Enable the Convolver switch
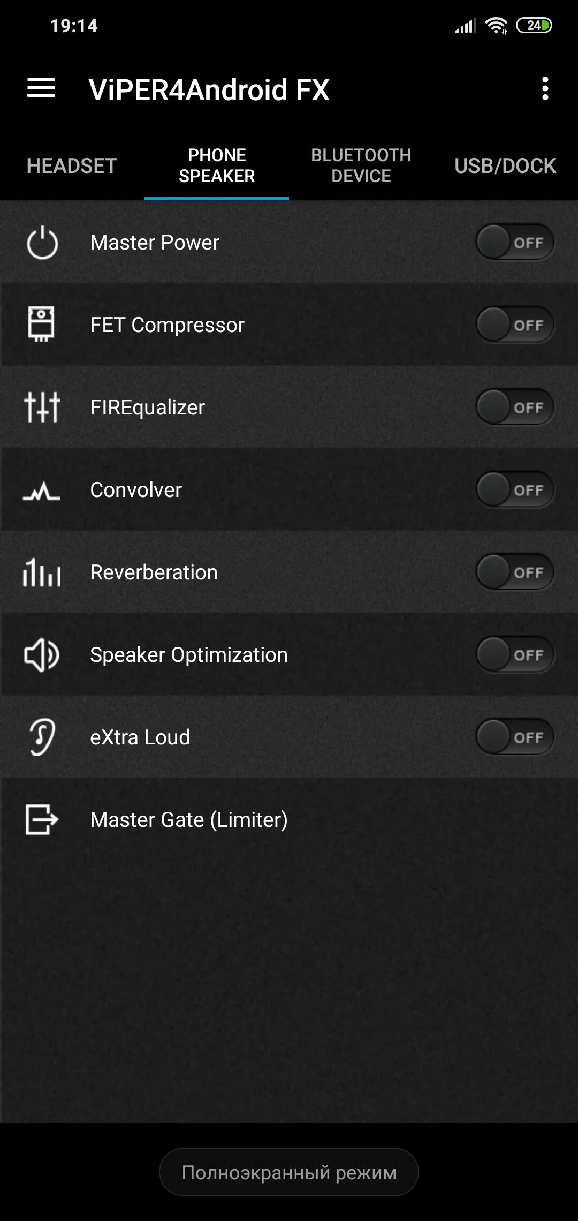Screen dimensions: 578x1221 (x=514, y=490)
